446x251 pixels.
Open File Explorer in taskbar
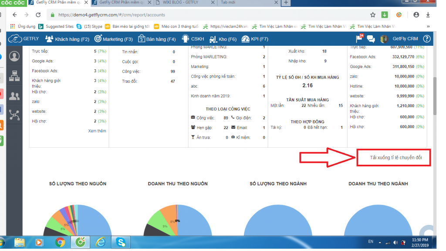[x=19, y=242]
